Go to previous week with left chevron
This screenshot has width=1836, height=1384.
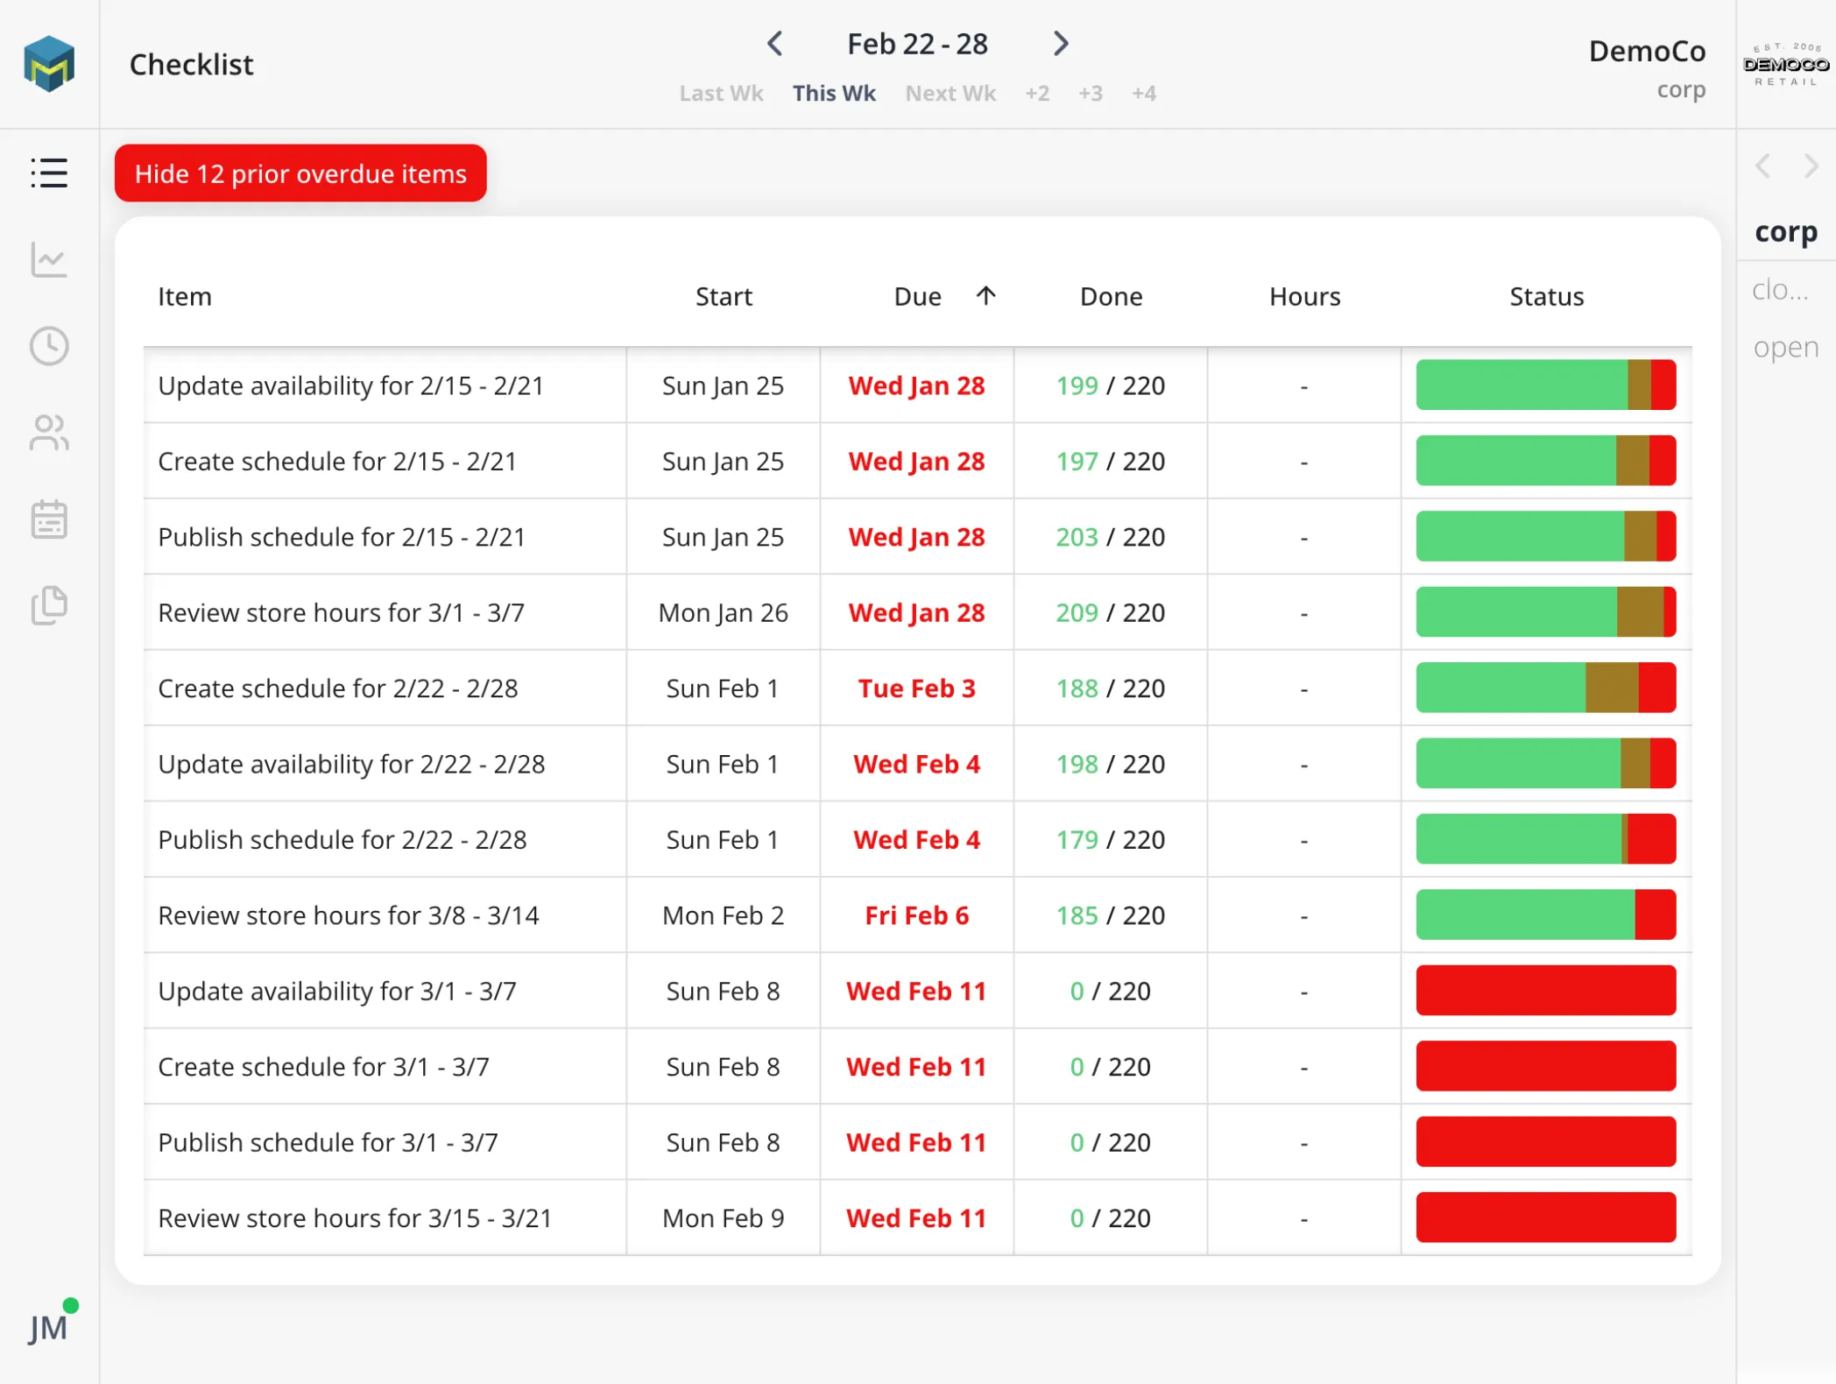(x=774, y=43)
